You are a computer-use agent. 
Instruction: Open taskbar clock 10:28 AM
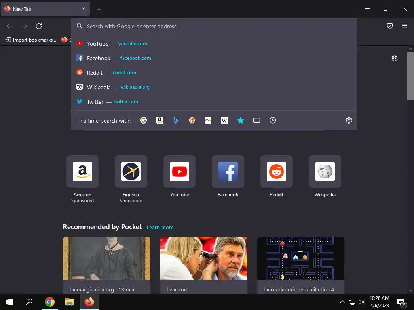379,302
